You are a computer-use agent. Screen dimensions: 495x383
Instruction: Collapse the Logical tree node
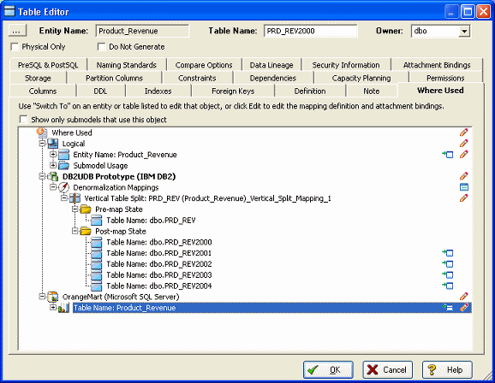[x=42, y=144]
